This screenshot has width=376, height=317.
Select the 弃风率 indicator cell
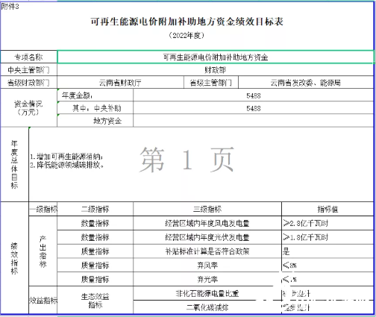point(207,266)
